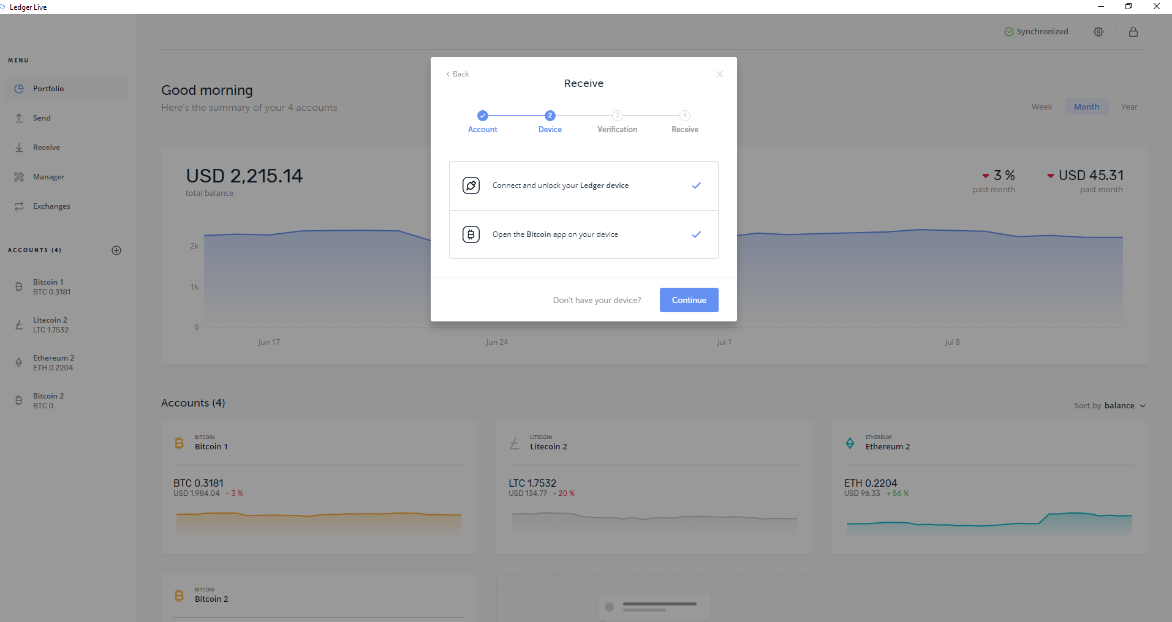This screenshot has width=1172, height=622.
Task: Open Receive in the sidebar menu
Action: pyautogui.click(x=66, y=148)
